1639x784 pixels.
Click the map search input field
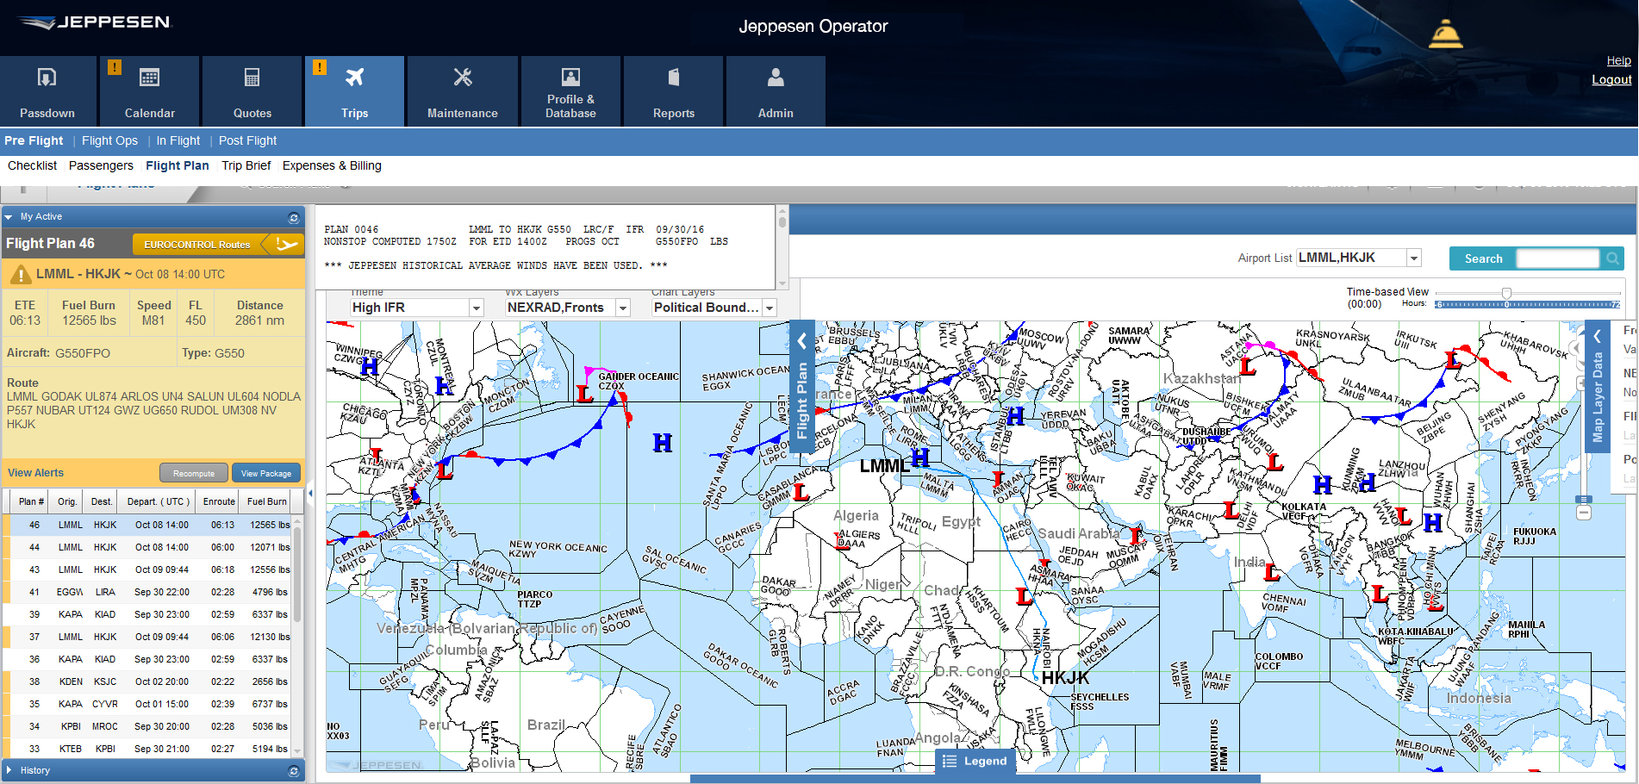pos(1559,258)
